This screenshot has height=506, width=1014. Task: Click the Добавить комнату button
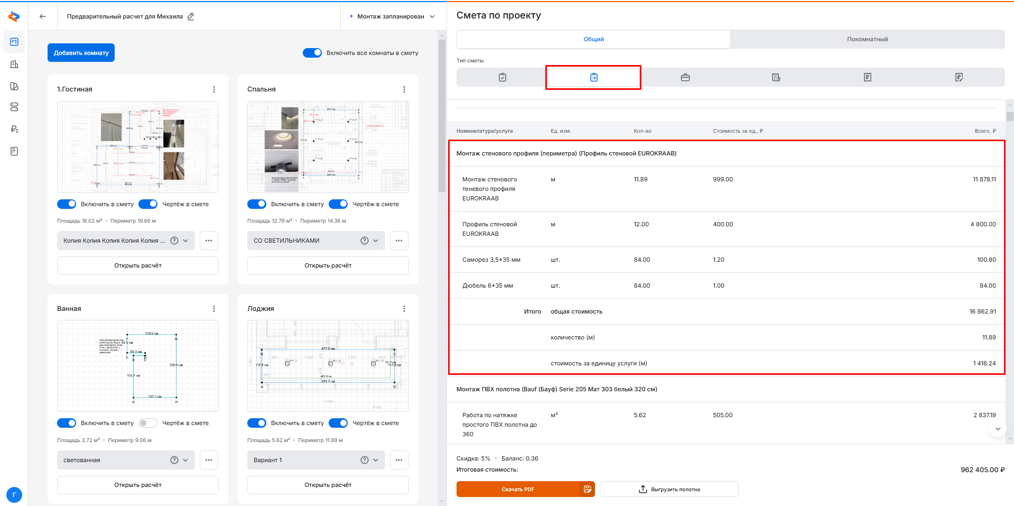click(x=81, y=53)
